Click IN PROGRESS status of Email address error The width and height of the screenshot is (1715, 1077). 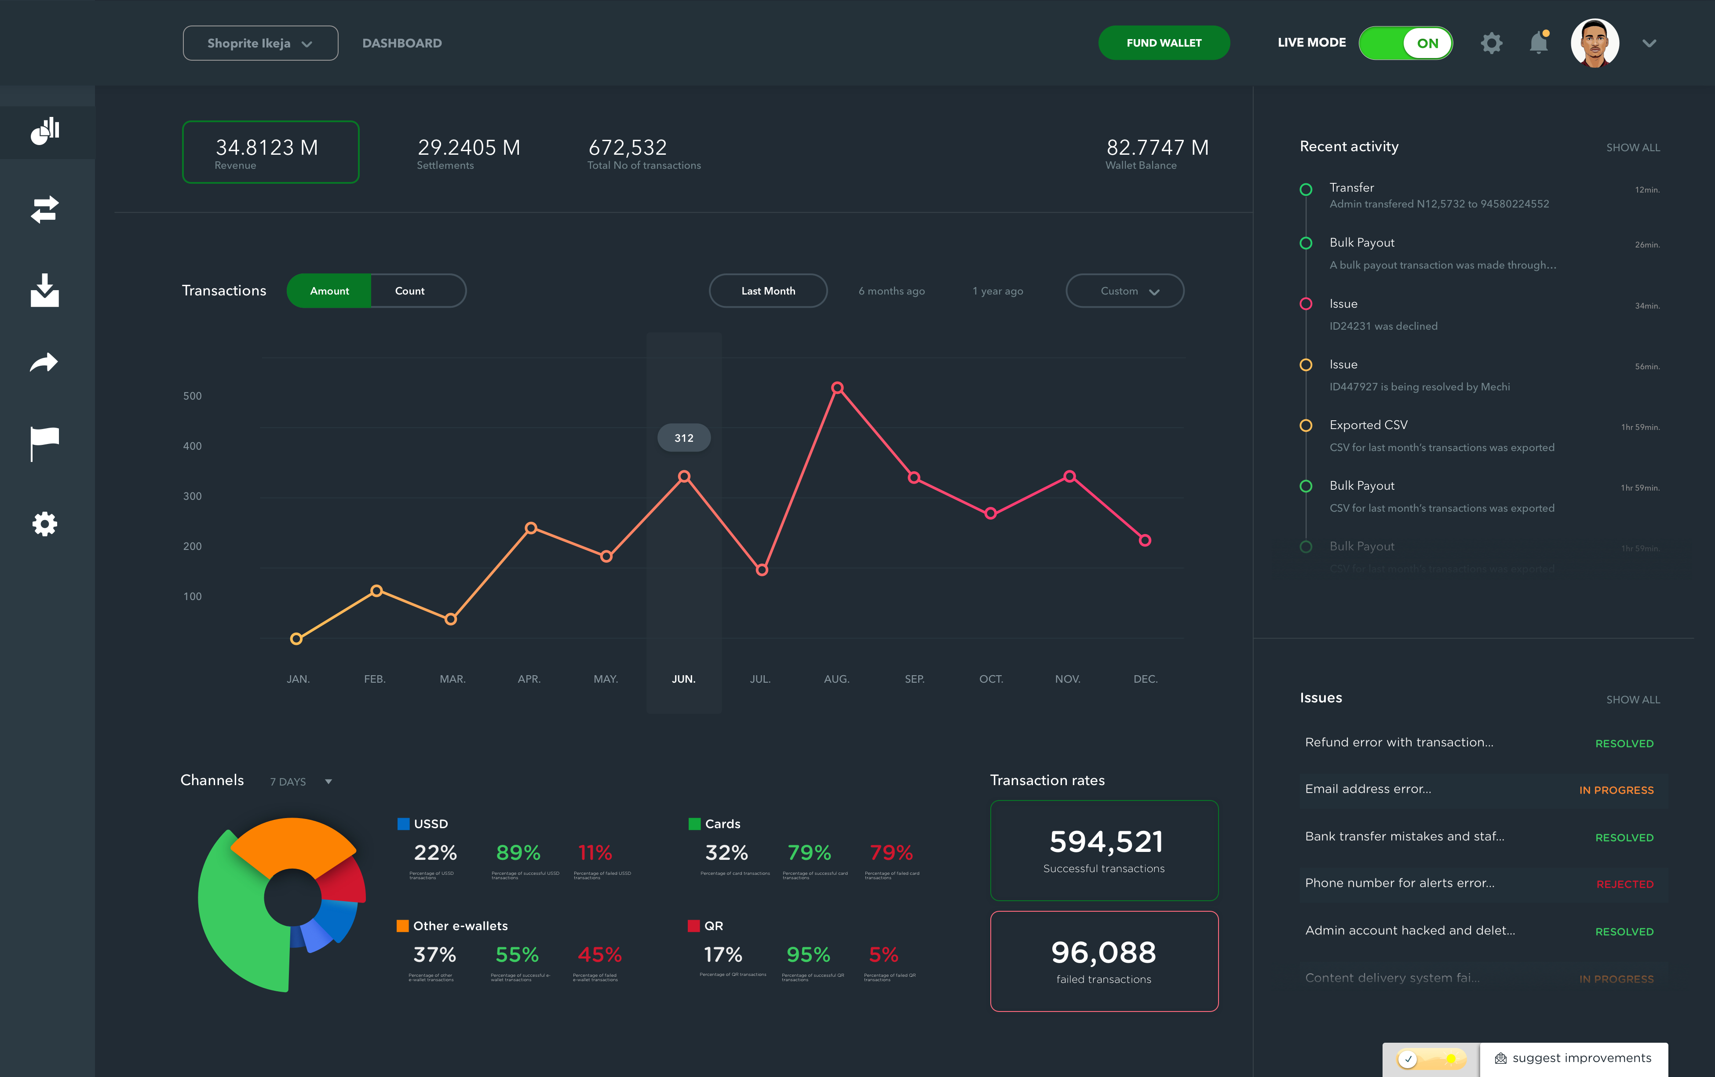pos(1616,790)
